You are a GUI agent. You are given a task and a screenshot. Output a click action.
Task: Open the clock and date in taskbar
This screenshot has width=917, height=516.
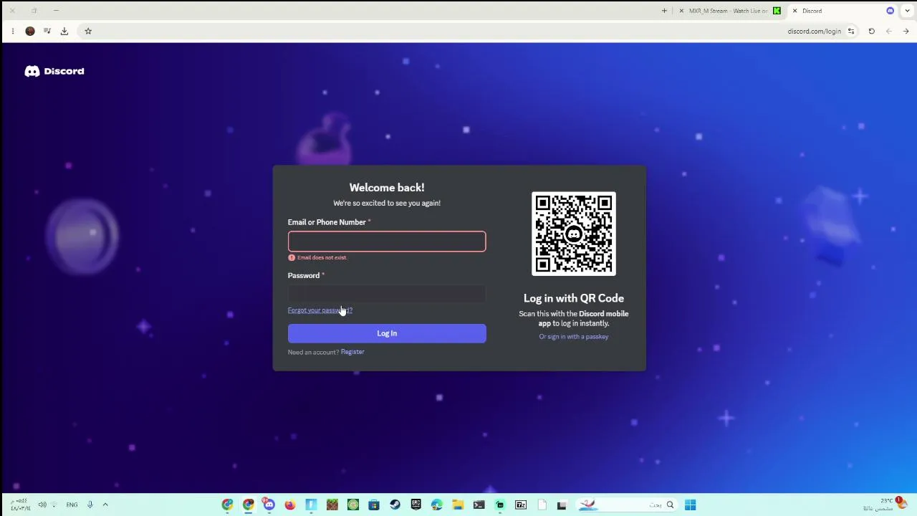pos(20,505)
